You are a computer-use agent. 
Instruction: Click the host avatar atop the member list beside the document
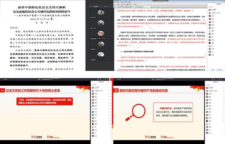(210, 10)
